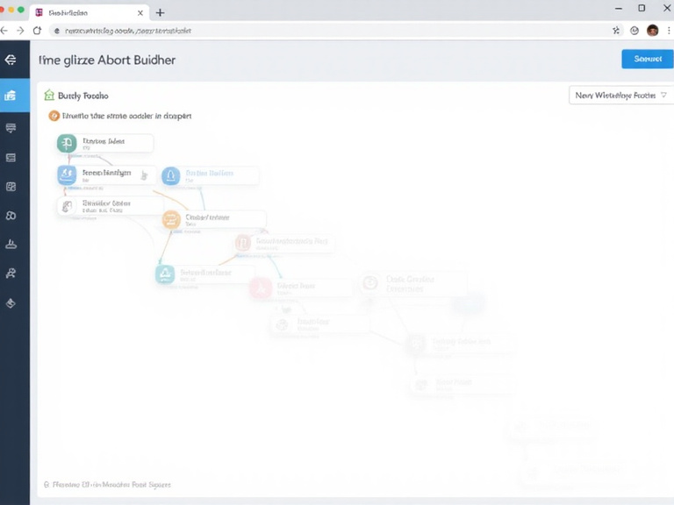Viewport: 674px width, 505px height.
Task: Click the stamp-shaped sidebar icon
Action: (11, 245)
